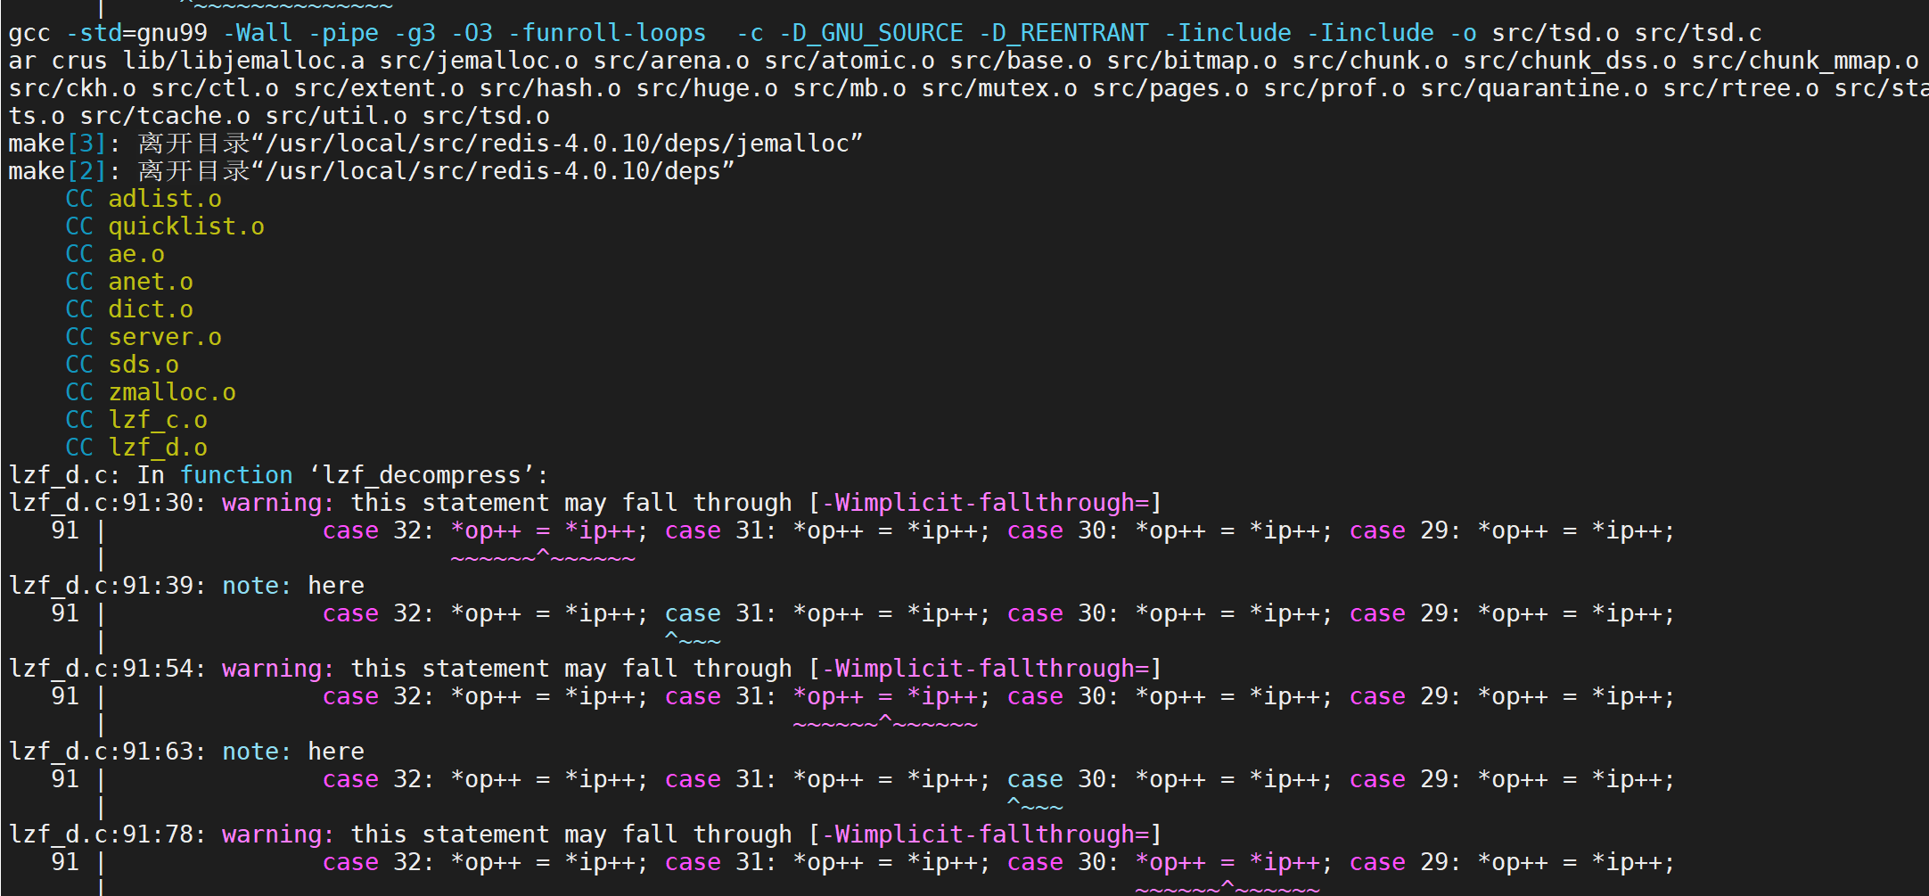Click the 'src/util.o' object file
This screenshot has height=896, width=1929.
click(x=336, y=117)
